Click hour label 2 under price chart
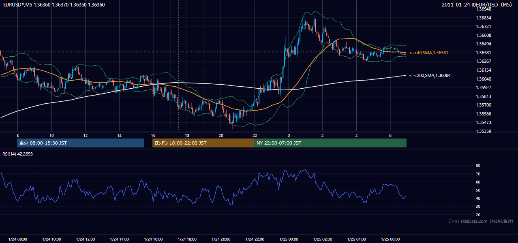 tap(322, 135)
